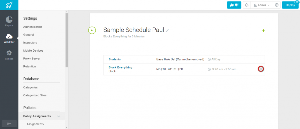Click the sidebar scroll down arrow
The height and width of the screenshot is (129, 300).
[x=67, y=127]
